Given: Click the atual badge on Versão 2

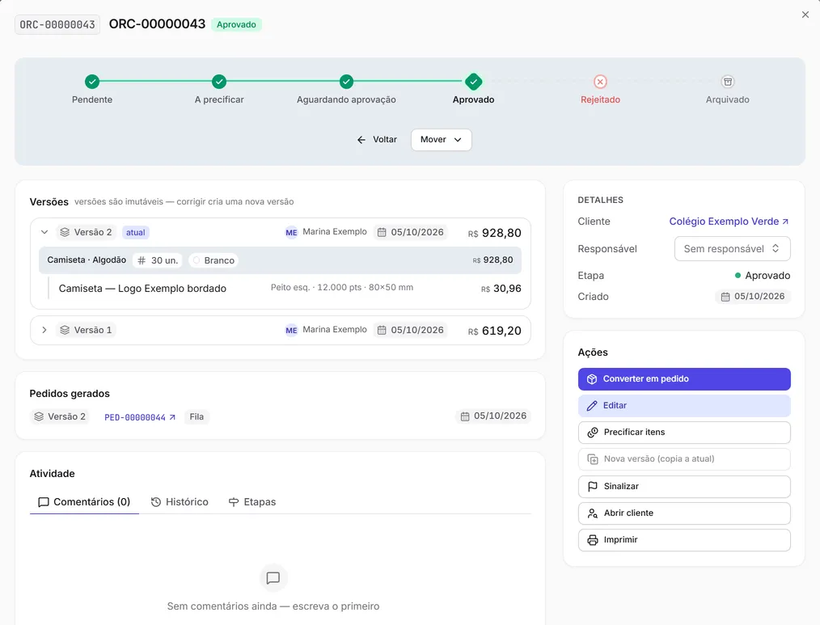Looking at the screenshot, I should click(x=135, y=232).
